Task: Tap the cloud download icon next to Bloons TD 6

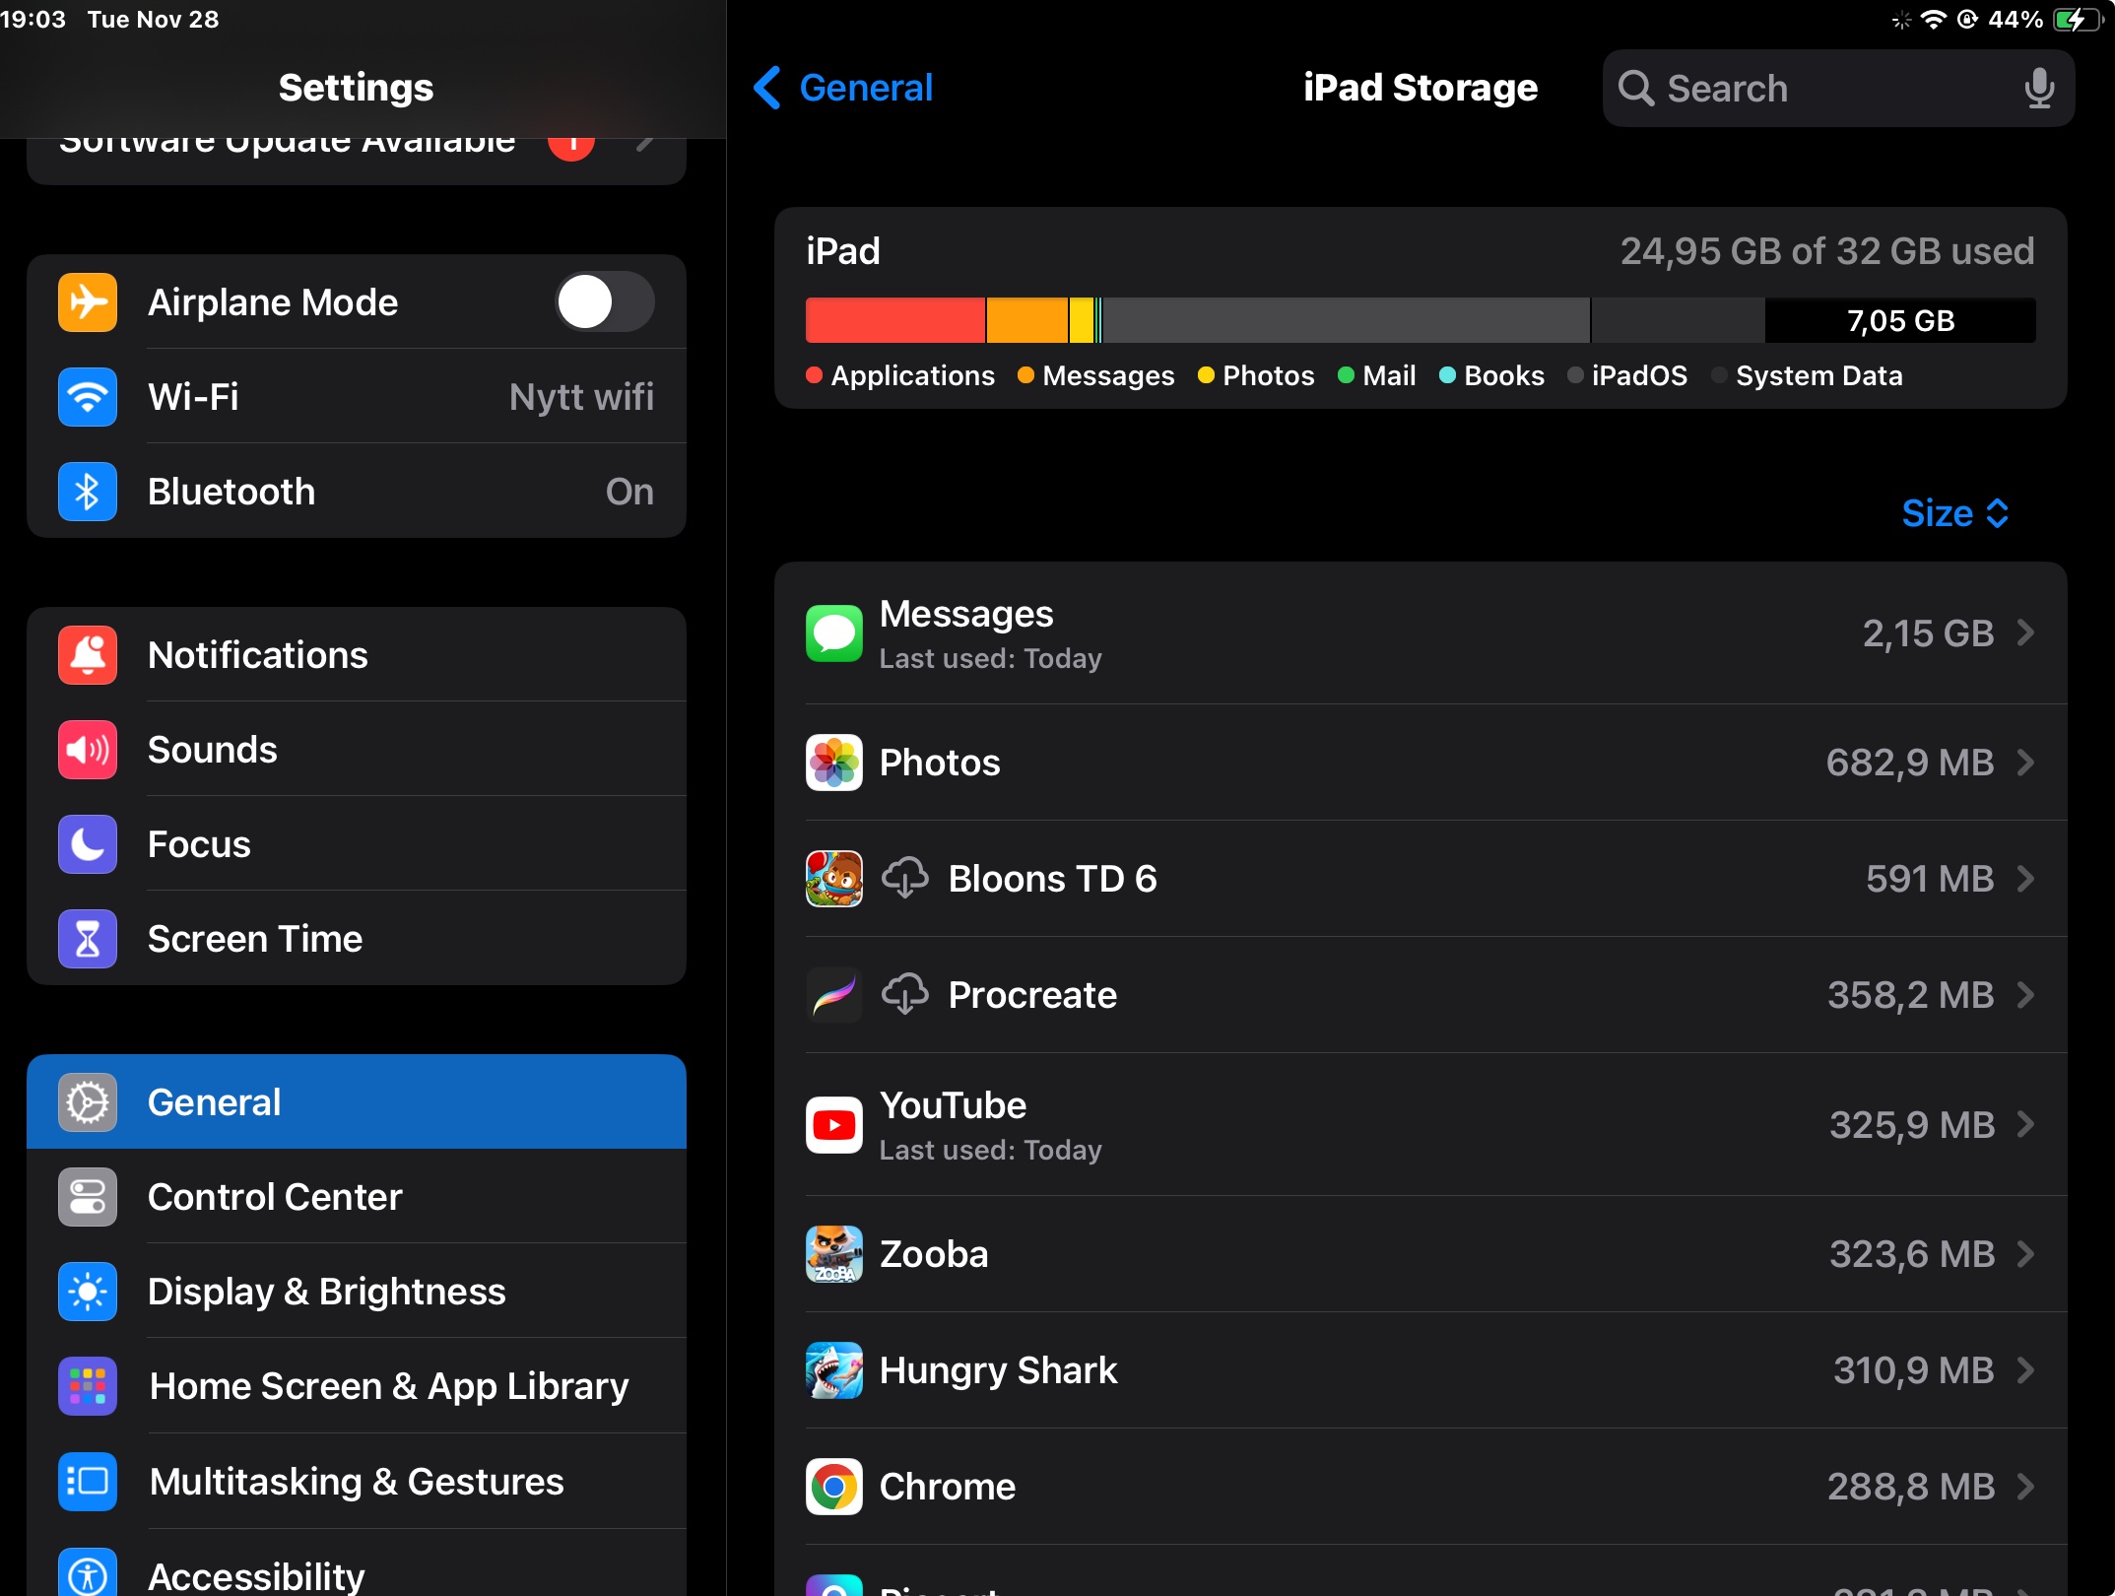Action: [x=905, y=878]
